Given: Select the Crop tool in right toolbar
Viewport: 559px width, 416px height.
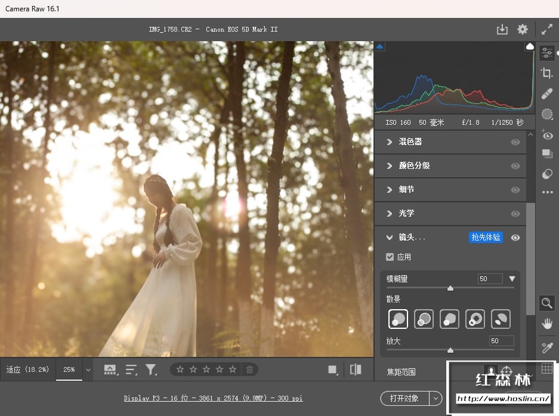Looking at the screenshot, I should point(546,73).
